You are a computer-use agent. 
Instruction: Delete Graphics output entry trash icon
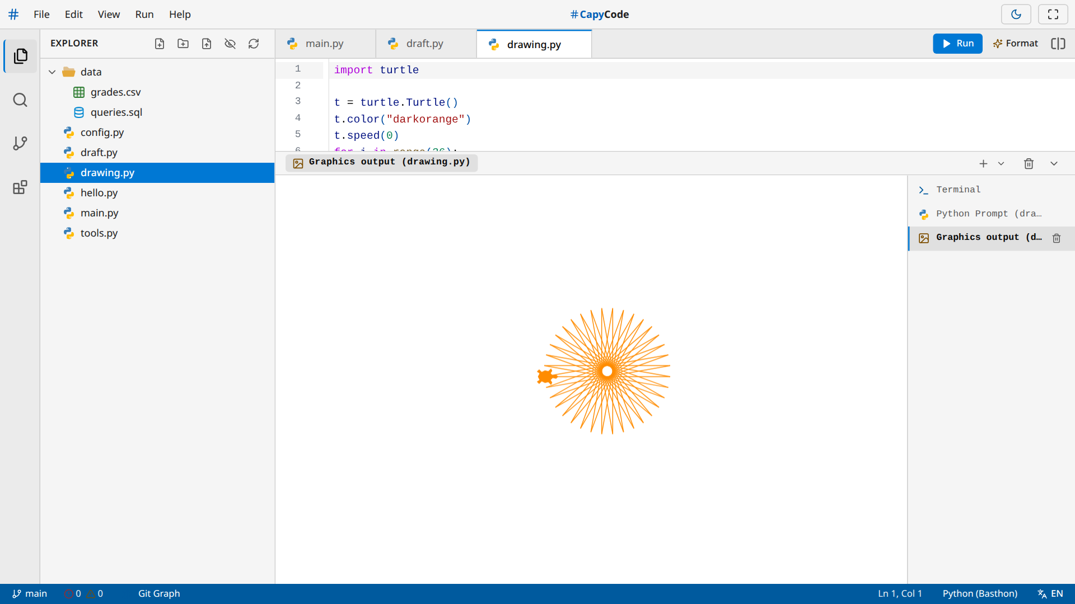(1057, 238)
